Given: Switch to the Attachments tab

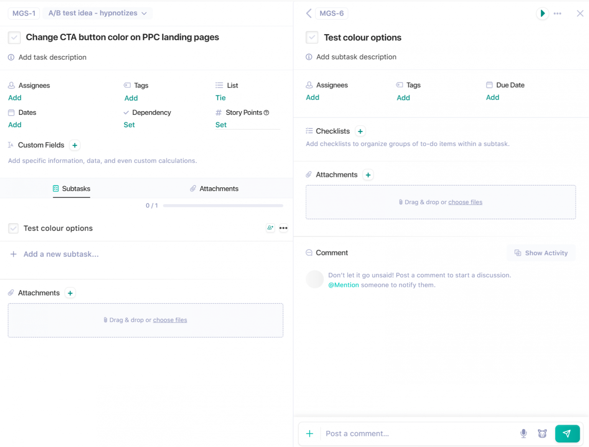Looking at the screenshot, I should [214, 188].
